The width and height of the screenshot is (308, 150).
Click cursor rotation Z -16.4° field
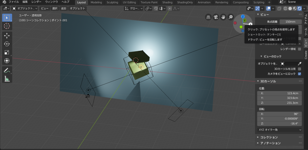pyautogui.click(x=280, y=123)
